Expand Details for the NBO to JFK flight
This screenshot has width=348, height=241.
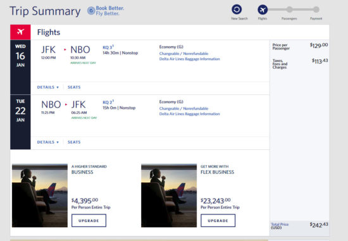(x=48, y=142)
